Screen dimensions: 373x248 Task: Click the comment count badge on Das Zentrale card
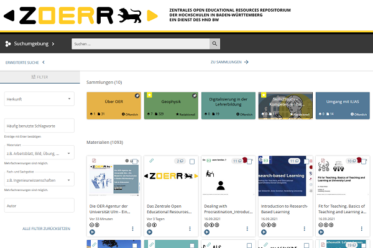coord(180,161)
